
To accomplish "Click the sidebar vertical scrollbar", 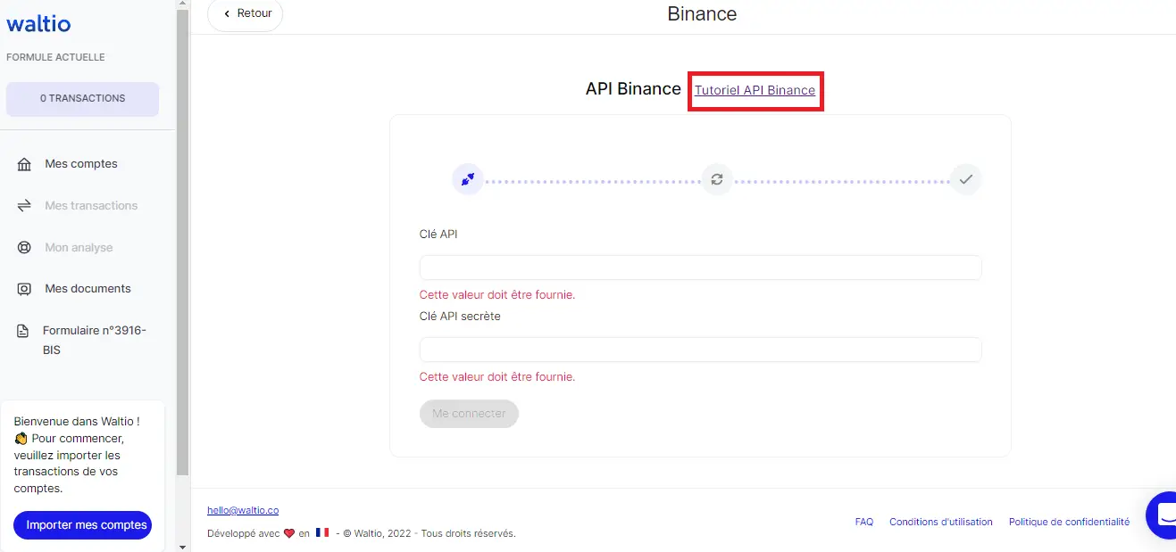I will point(183,241).
